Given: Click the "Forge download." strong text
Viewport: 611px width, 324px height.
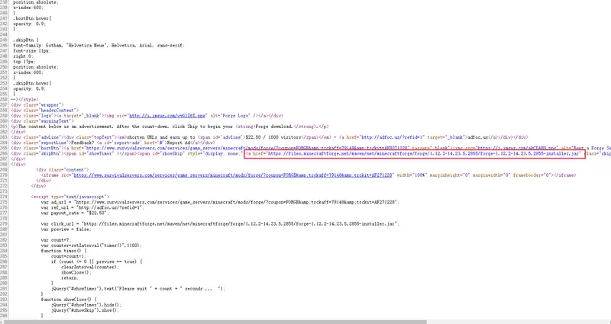Looking at the screenshot, I should pyautogui.click(x=274, y=127).
